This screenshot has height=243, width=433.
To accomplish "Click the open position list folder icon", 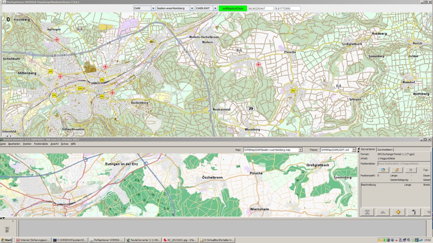I will click(383, 169).
